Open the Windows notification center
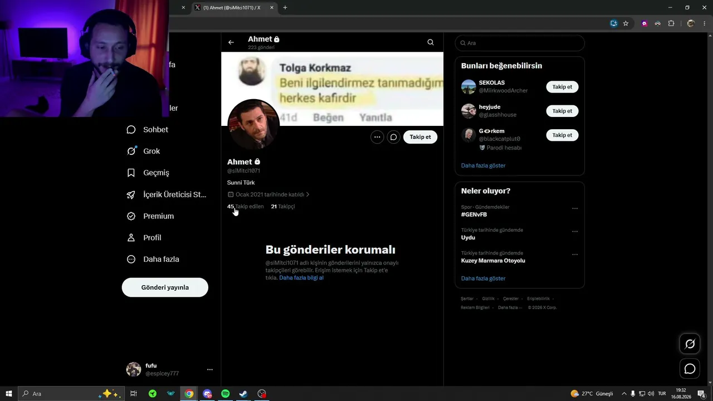The image size is (713, 401). 702,394
